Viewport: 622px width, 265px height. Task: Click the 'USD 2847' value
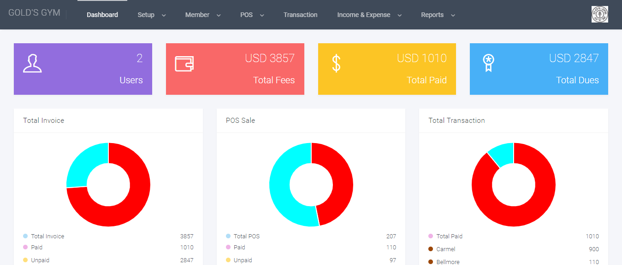point(574,58)
